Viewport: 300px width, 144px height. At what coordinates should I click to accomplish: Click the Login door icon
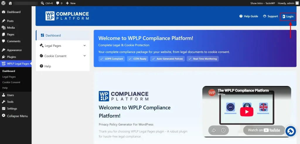284,16
